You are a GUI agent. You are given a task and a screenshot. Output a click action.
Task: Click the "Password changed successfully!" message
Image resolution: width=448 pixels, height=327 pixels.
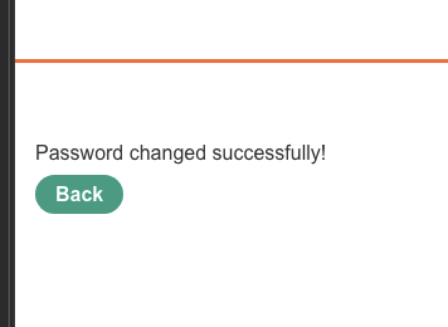pos(180,153)
